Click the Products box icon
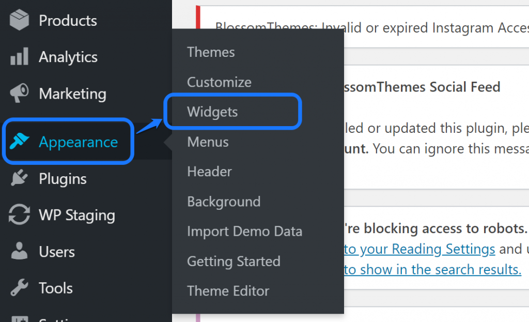529x322 pixels. coord(20,21)
